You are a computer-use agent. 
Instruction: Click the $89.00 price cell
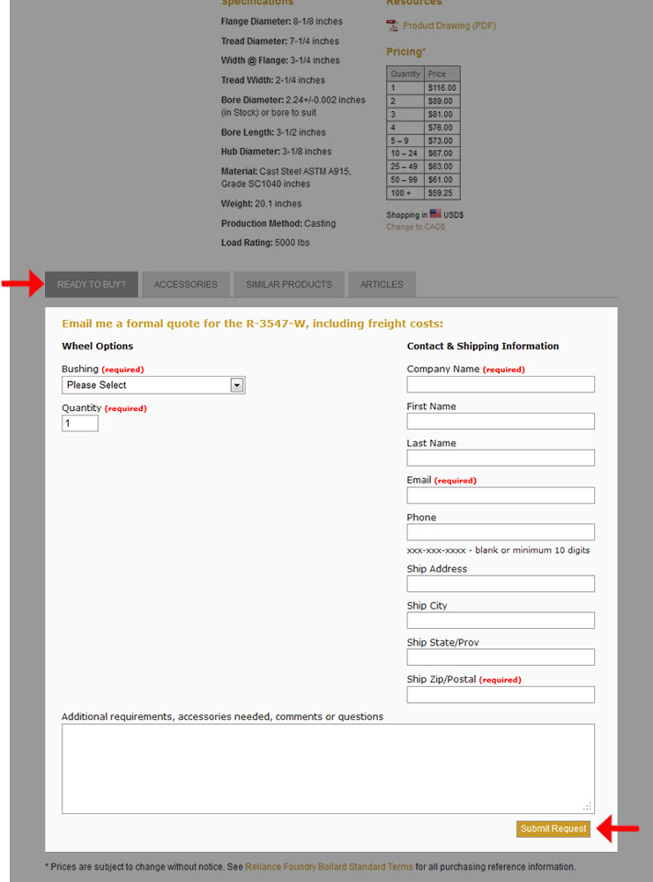click(442, 101)
